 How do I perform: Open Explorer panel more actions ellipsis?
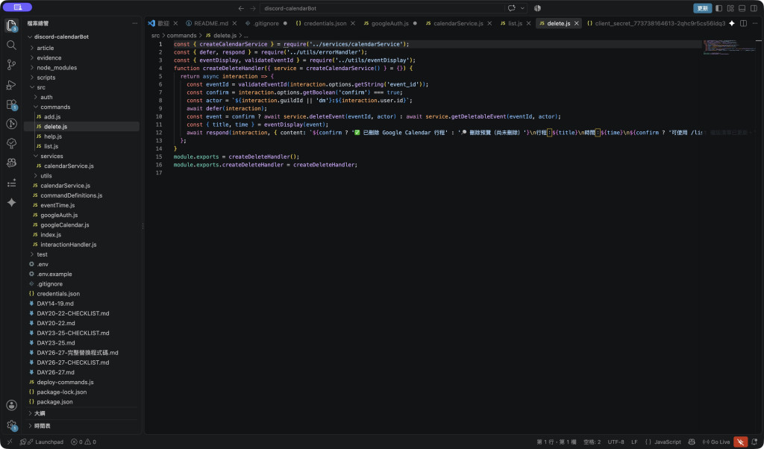point(135,23)
